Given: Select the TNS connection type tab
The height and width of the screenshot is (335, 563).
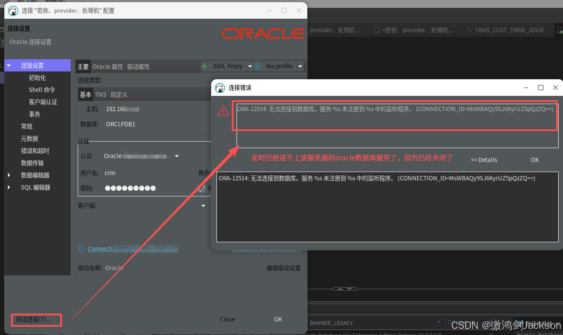Looking at the screenshot, I should point(101,95).
